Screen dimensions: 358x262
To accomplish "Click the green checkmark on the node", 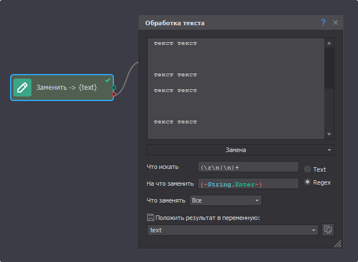I will pyautogui.click(x=108, y=80).
